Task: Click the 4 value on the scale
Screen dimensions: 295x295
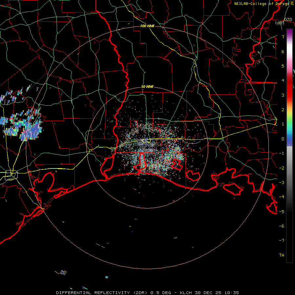Action: tap(283, 81)
